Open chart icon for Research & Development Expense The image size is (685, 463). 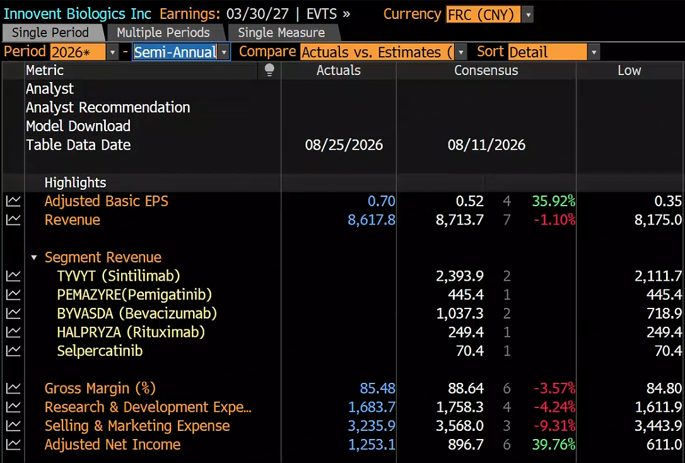click(13, 407)
